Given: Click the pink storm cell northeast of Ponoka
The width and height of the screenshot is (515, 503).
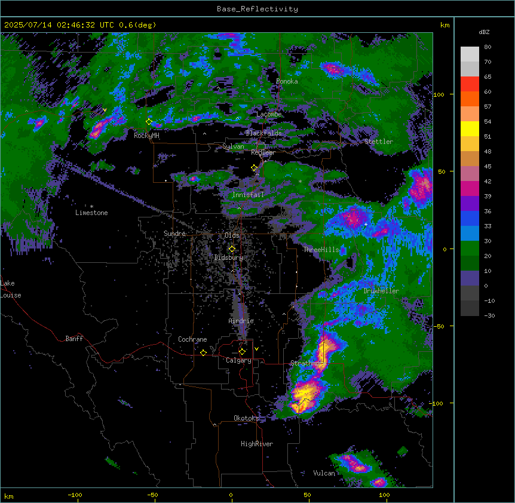Looking at the screenshot, I should click(x=332, y=69).
